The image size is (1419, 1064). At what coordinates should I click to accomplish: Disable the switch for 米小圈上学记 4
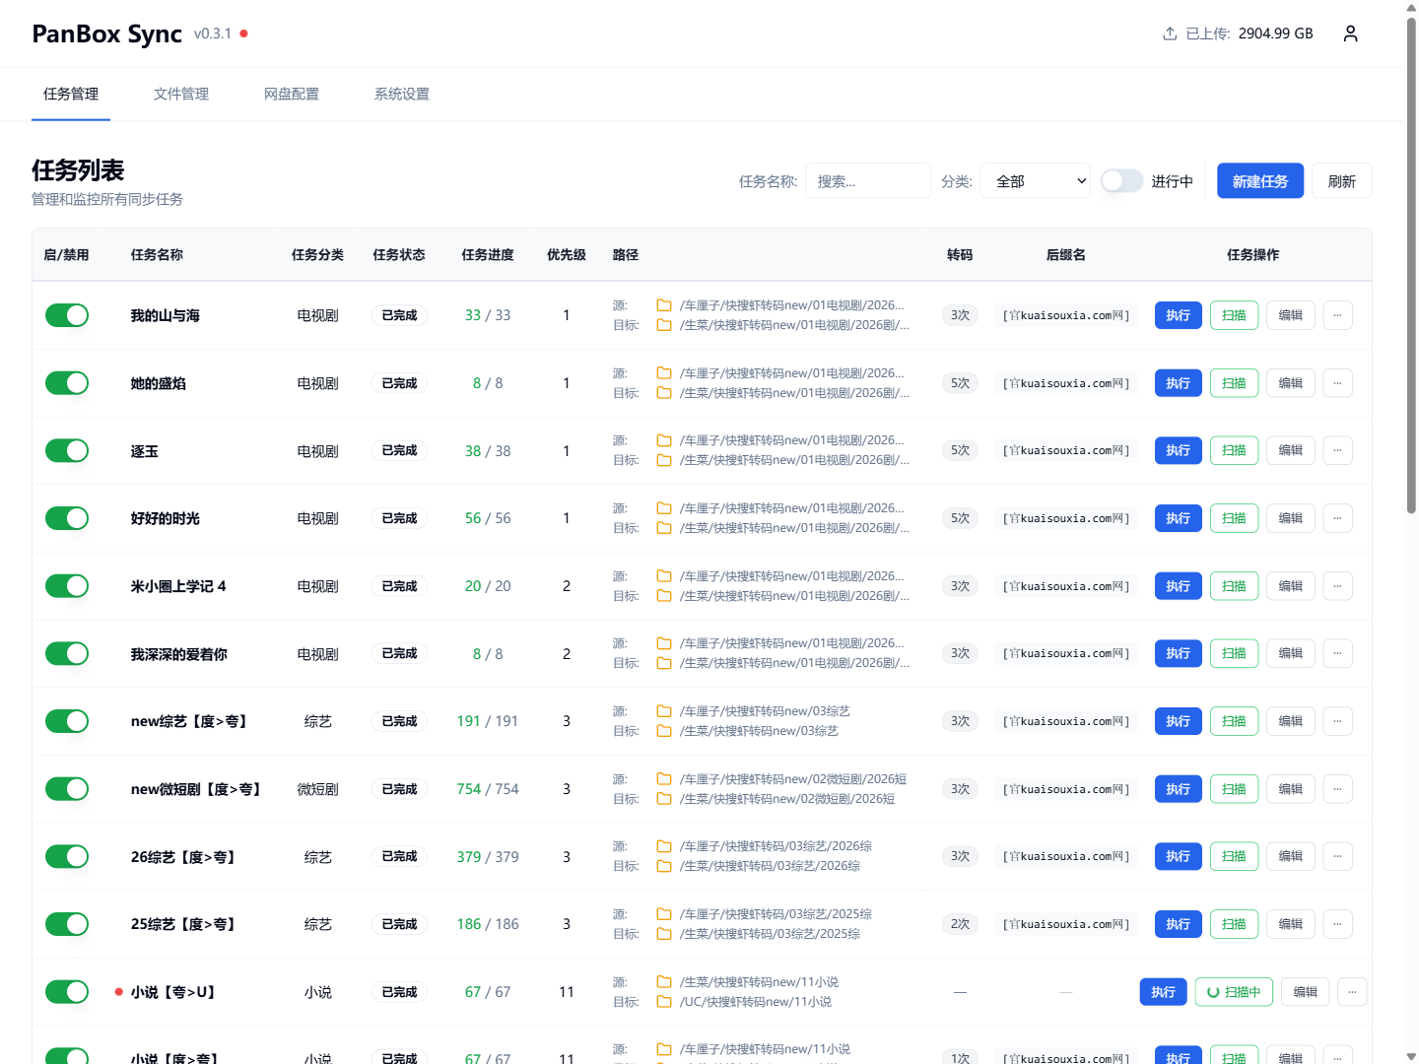[x=66, y=585]
